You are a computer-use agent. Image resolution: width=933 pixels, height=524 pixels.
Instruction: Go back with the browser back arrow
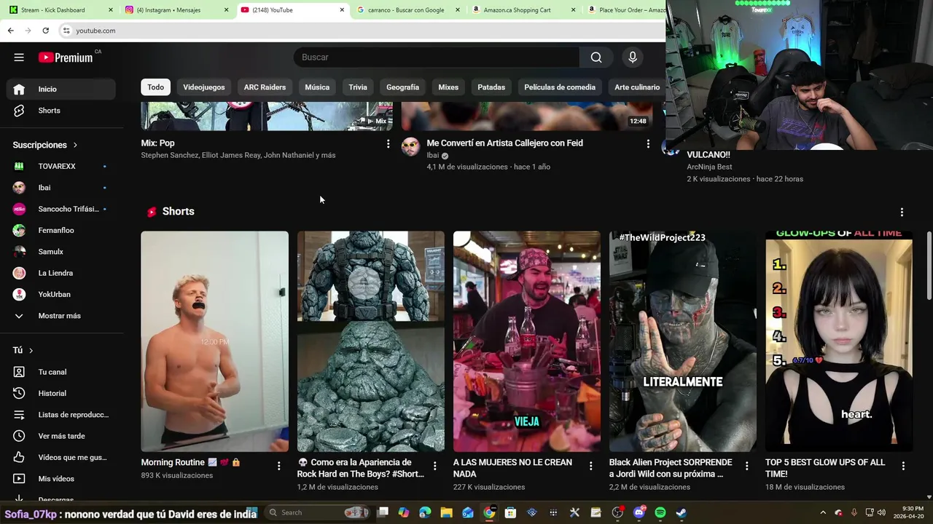[x=10, y=31]
